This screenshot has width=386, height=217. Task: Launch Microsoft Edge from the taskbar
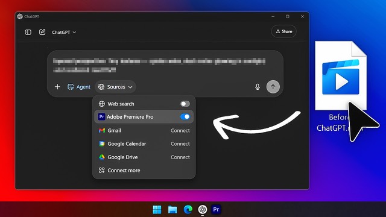[188, 210]
